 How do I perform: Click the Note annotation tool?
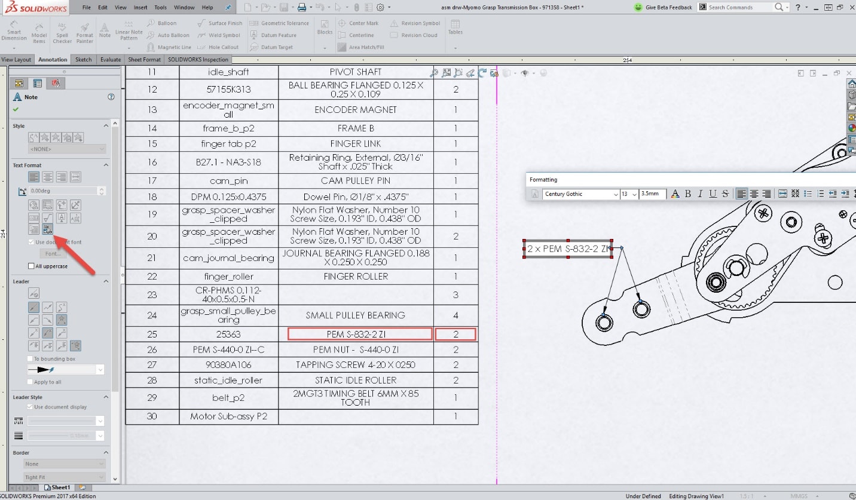coord(105,31)
